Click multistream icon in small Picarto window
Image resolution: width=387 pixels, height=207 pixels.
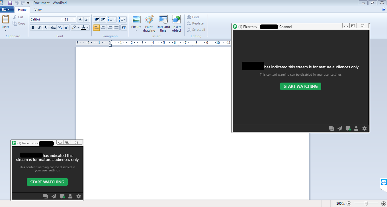pyautogui.click(x=46, y=196)
